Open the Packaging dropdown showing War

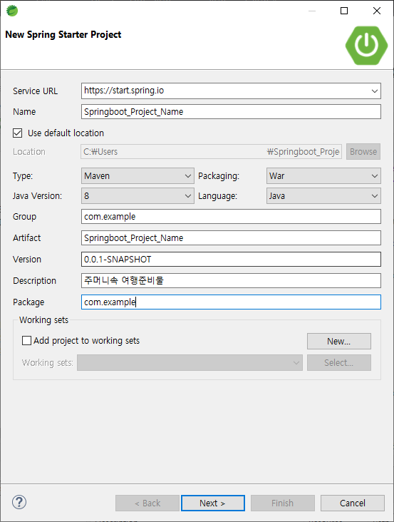coord(323,175)
